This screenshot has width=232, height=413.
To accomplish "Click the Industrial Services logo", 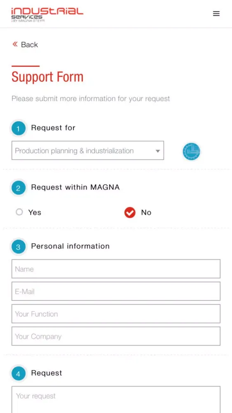I will pos(47,15).
